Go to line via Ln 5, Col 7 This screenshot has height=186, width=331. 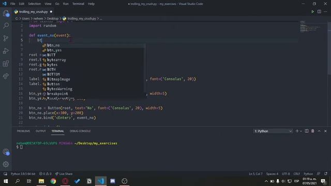click(x=255, y=174)
